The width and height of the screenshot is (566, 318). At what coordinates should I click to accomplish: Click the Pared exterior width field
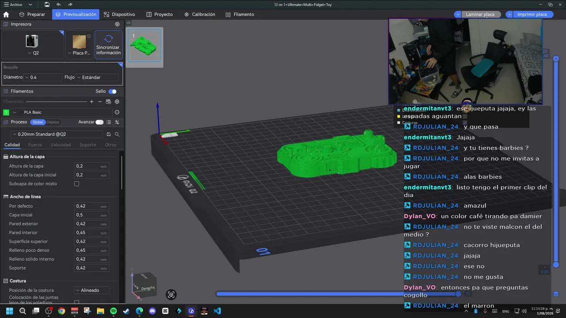[x=91, y=224]
